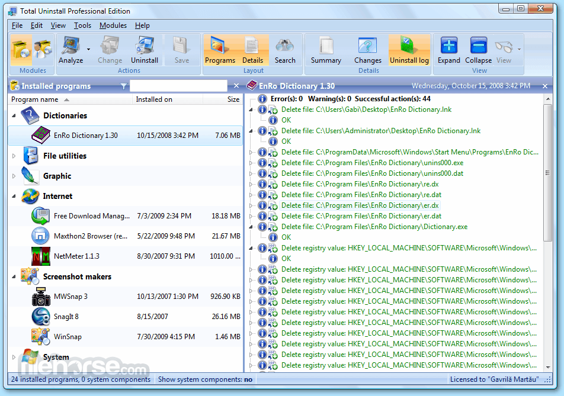The width and height of the screenshot is (564, 396).
Task: Select the Monitored programs module icon
Action: coord(43,49)
